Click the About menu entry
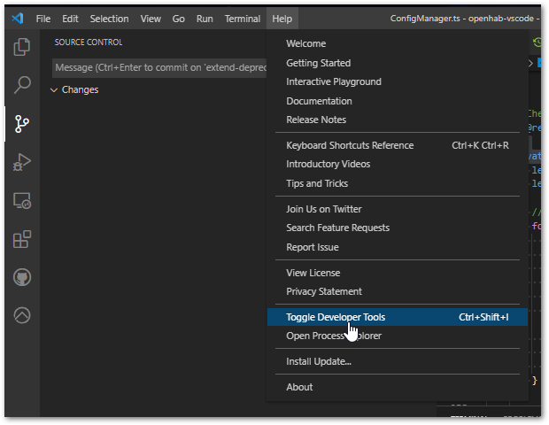The width and height of the screenshot is (549, 425). (x=299, y=387)
